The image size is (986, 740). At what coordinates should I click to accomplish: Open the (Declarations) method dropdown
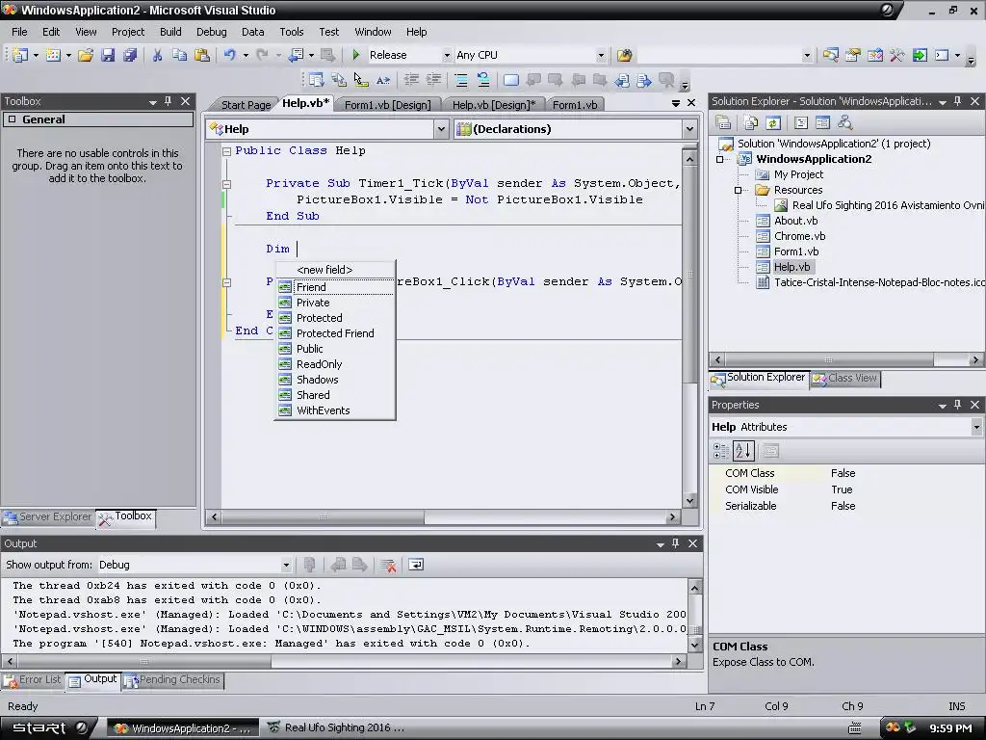[689, 129]
